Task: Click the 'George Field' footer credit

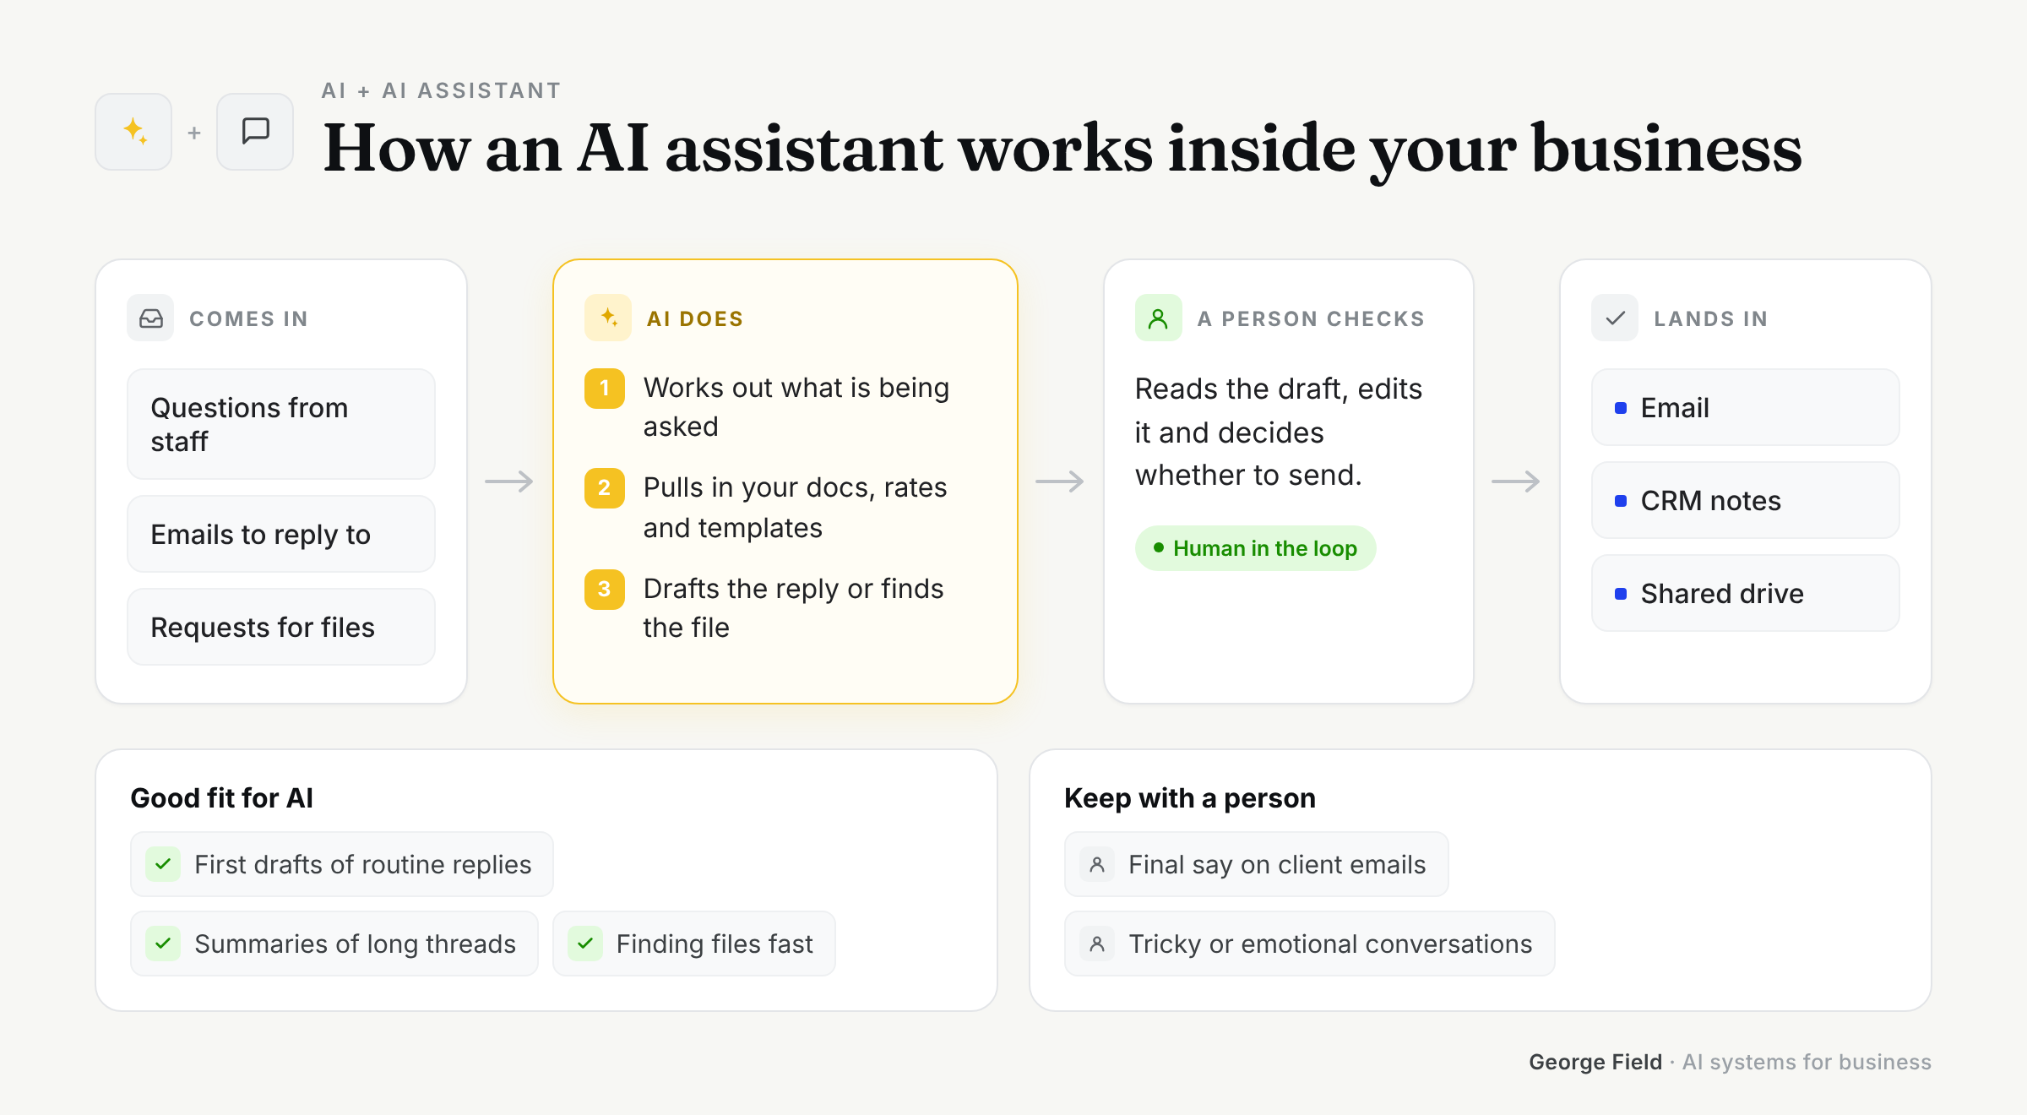Action: coord(1595,1062)
